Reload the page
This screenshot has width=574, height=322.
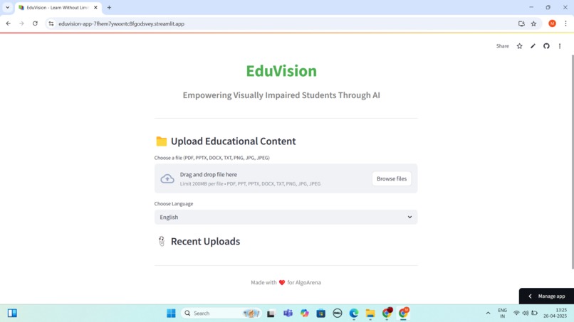click(35, 23)
